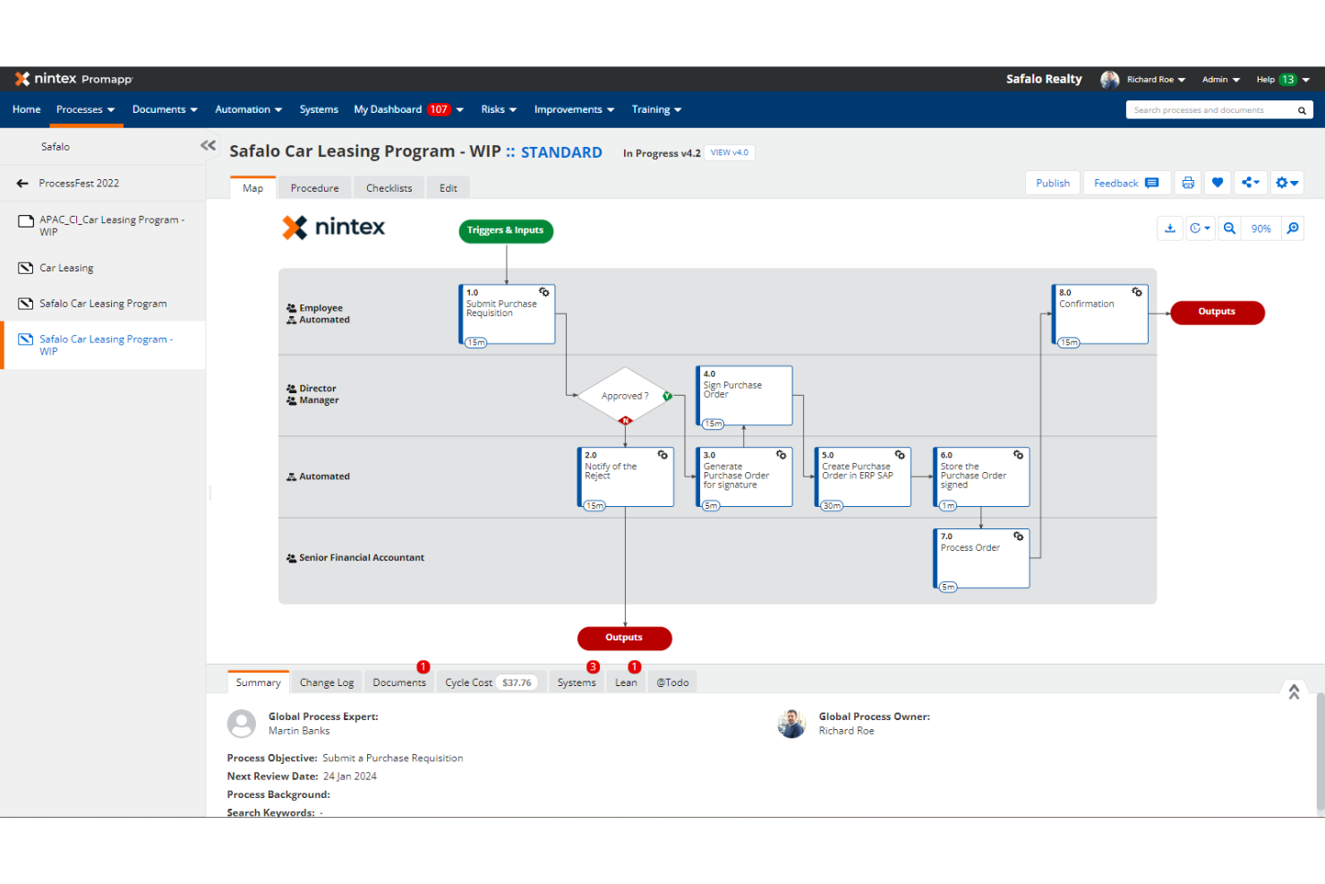Switch to the Procedure tab
The image size is (1325, 884).
click(x=314, y=188)
